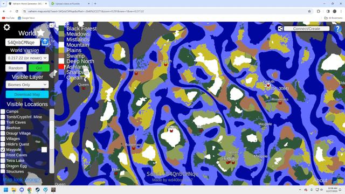The image size is (345, 194).
Task: Open a new browser tab with plus button
Action: (x=95, y=4)
